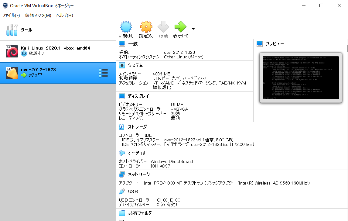
Task: Open the USB settings heading link
Action: click(133, 192)
